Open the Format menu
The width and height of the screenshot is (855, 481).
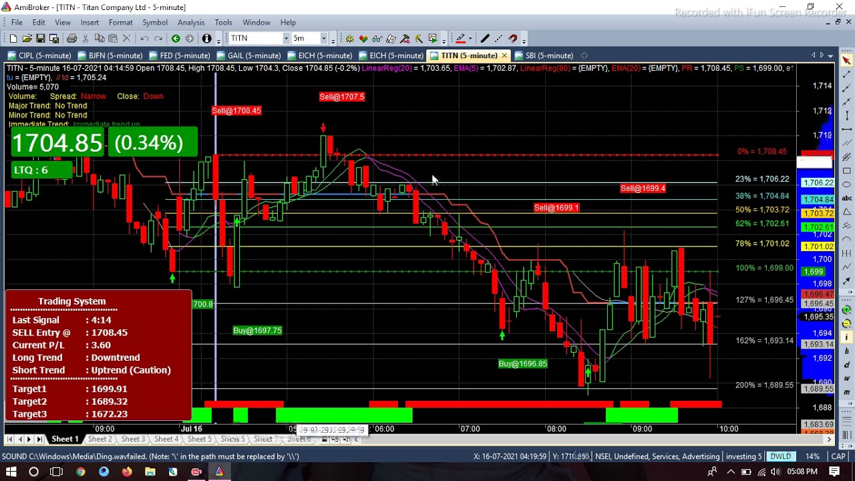tap(121, 22)
